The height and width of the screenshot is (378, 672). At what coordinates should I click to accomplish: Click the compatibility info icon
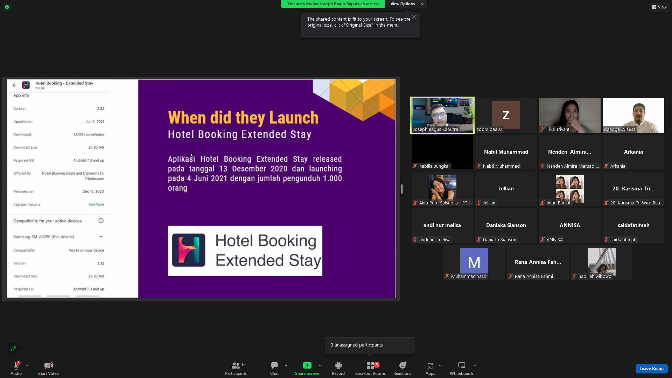(101, 220)
